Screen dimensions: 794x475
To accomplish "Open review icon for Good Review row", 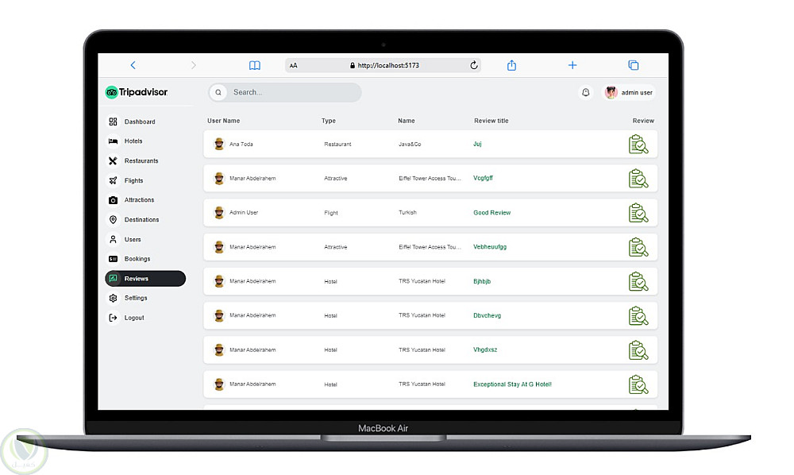I will click(x=638, y=213).
